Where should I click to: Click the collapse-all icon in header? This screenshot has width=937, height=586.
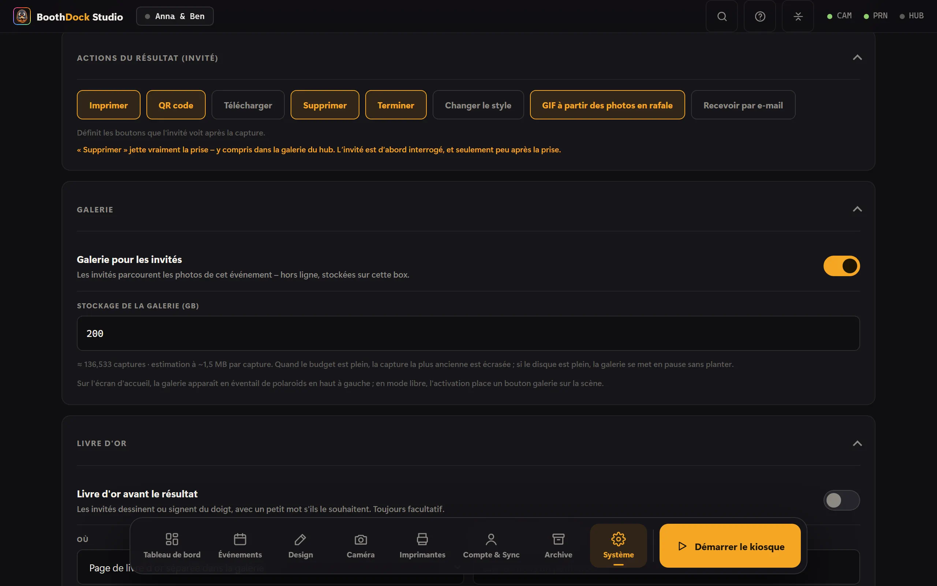point(798,16)
